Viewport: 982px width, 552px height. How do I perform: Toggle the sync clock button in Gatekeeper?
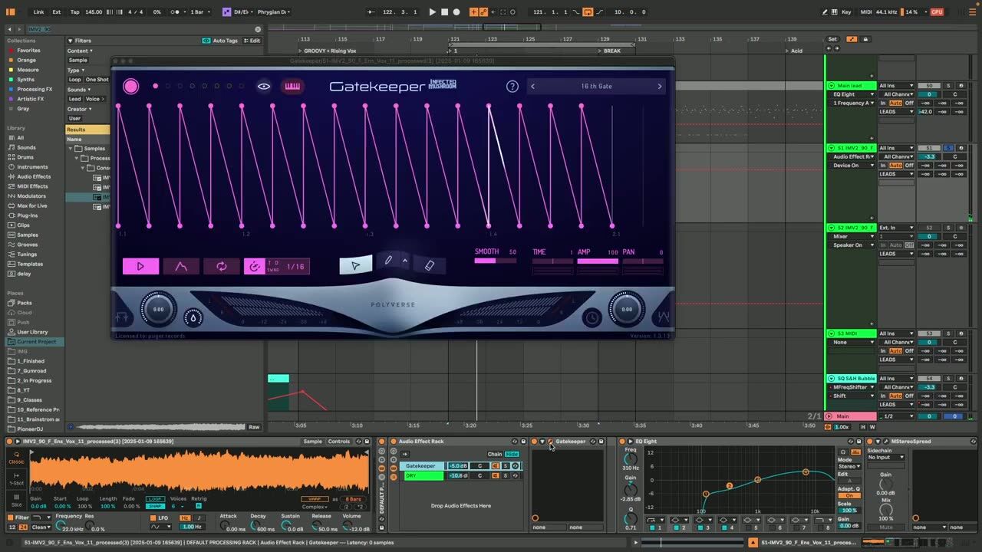(254, 266)
